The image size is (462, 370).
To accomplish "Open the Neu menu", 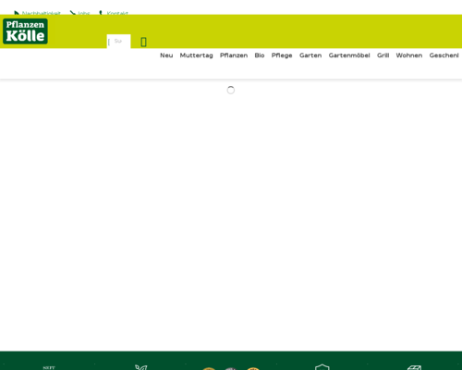I will [166, 55].
